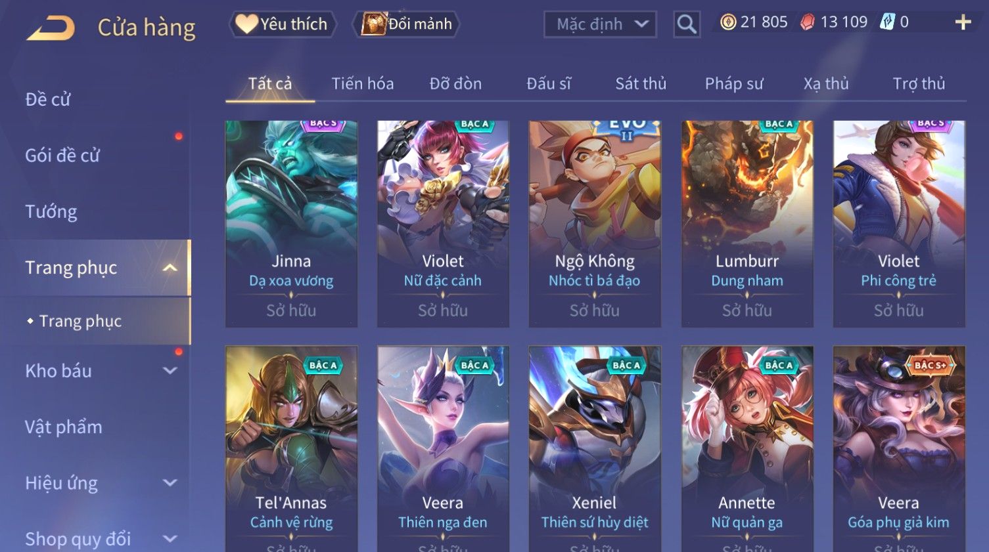The width and height of the screenshot is (989, 552).
Task: Switch to the Pháp sư tab
Action: tap(734, 83)
